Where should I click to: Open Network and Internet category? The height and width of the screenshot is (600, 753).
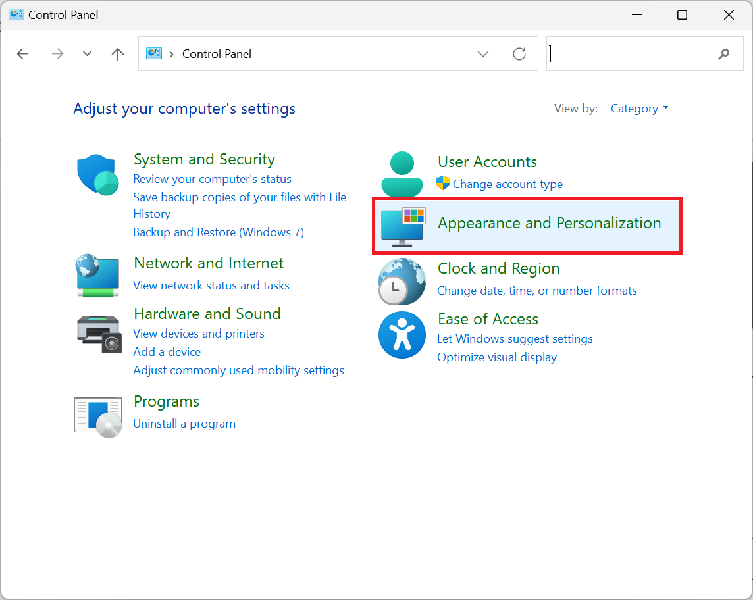coord(209,263)
